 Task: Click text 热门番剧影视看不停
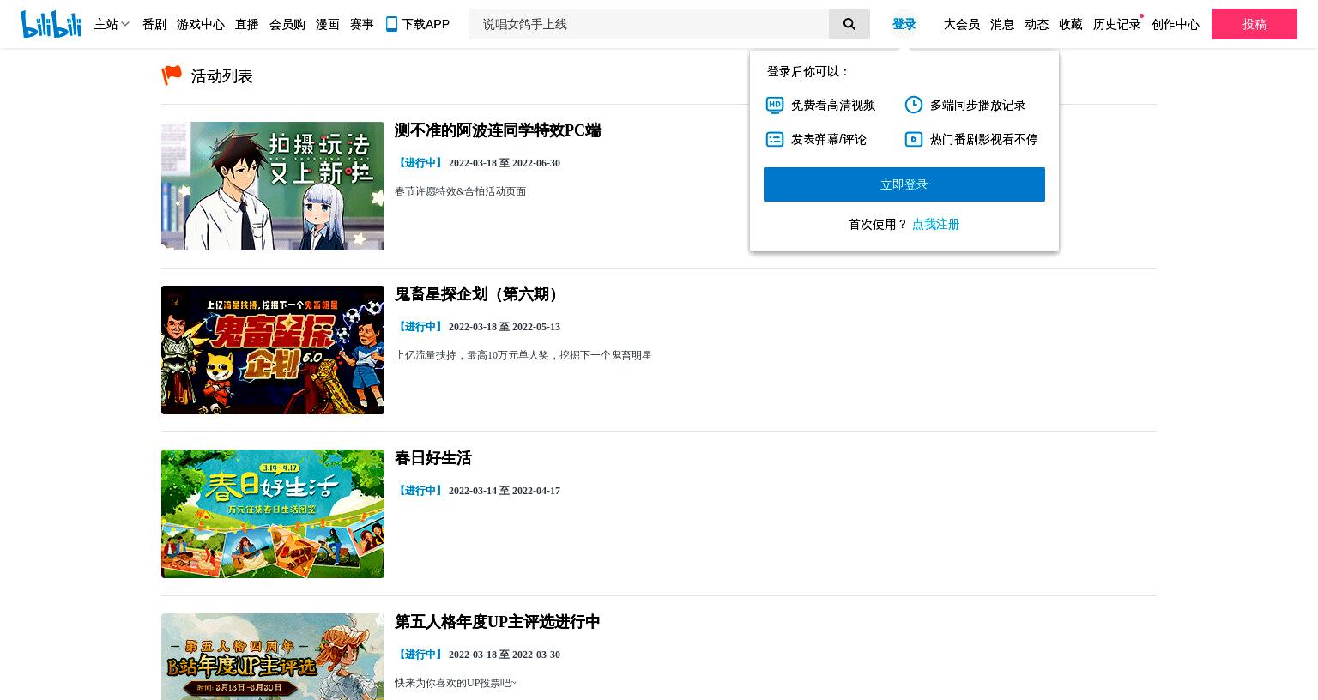click(x=984, y=139)
